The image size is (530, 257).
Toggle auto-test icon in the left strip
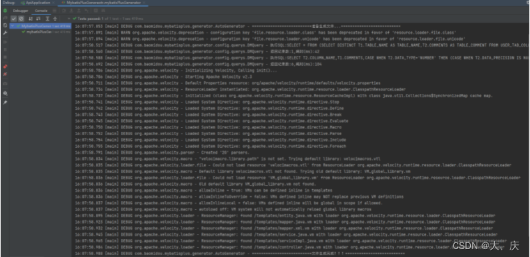point(5,25)
